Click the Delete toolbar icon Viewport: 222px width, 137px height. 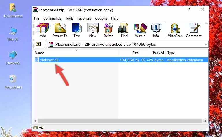click(108, 30)
